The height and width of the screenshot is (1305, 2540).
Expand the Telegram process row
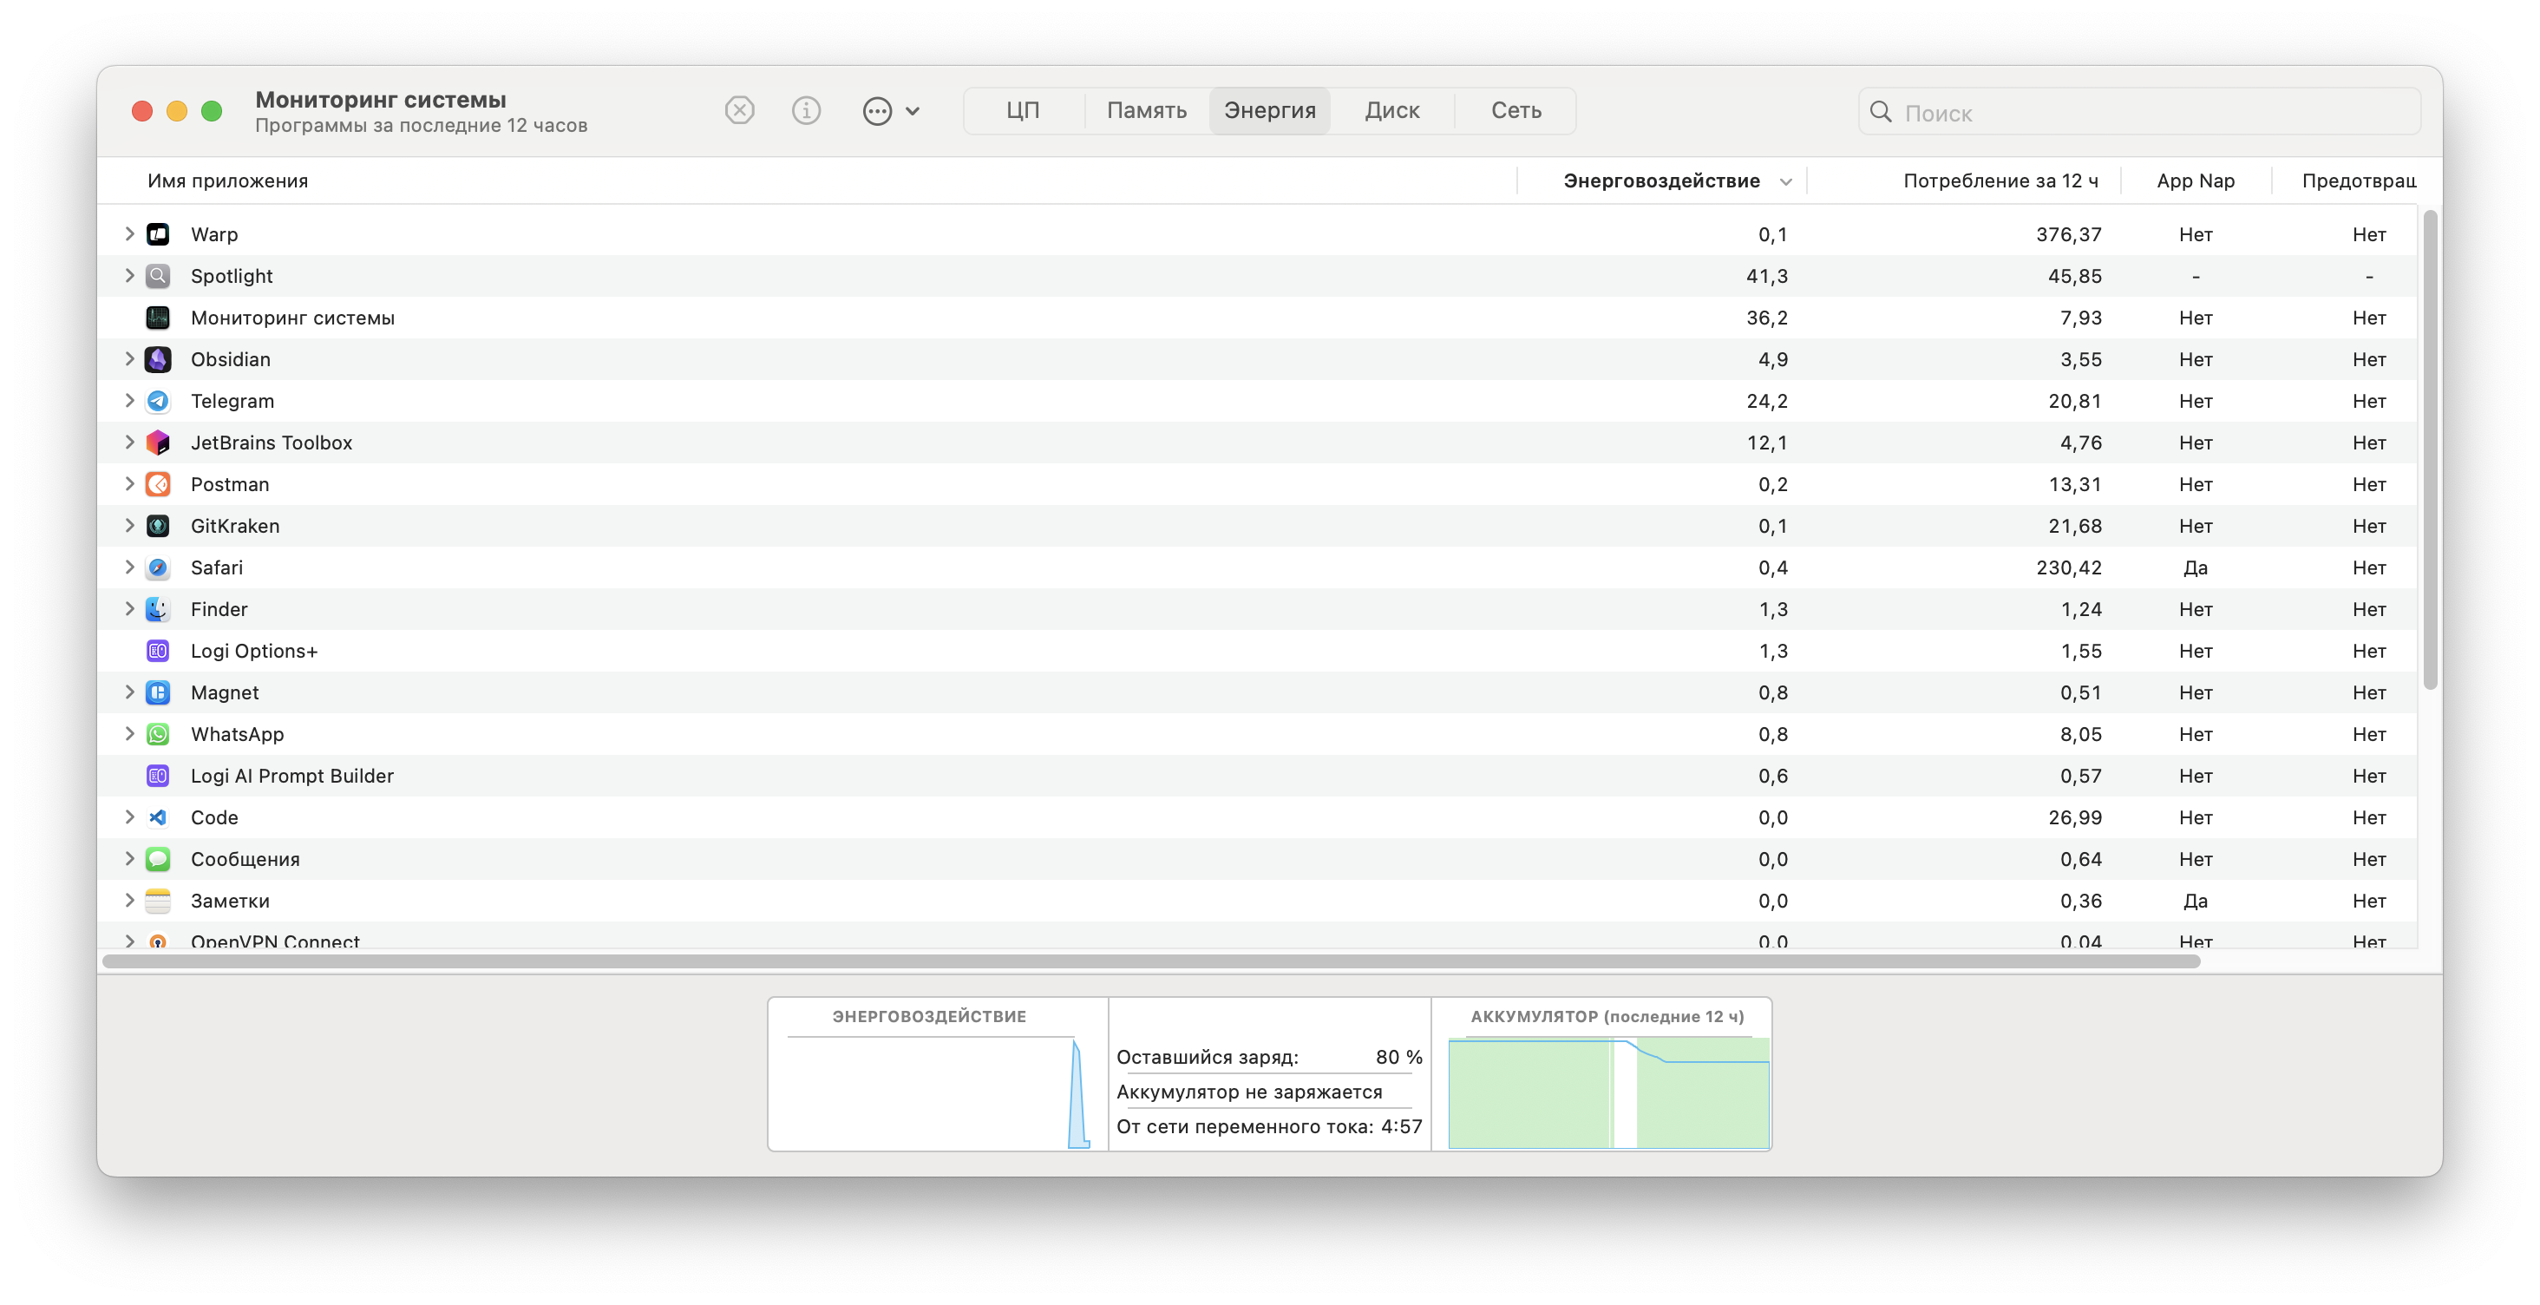pyautogui.click(x=129, y=401)
